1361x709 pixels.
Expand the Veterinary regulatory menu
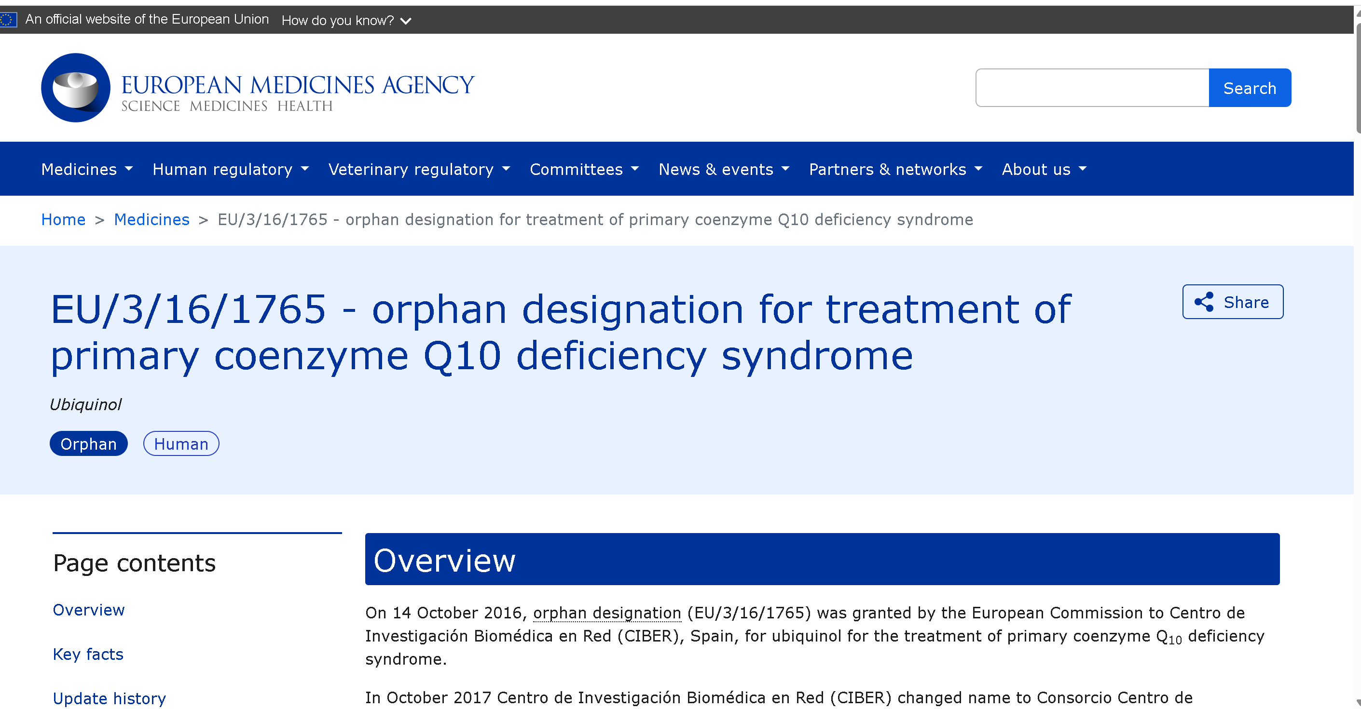click(x=418, y=169)
